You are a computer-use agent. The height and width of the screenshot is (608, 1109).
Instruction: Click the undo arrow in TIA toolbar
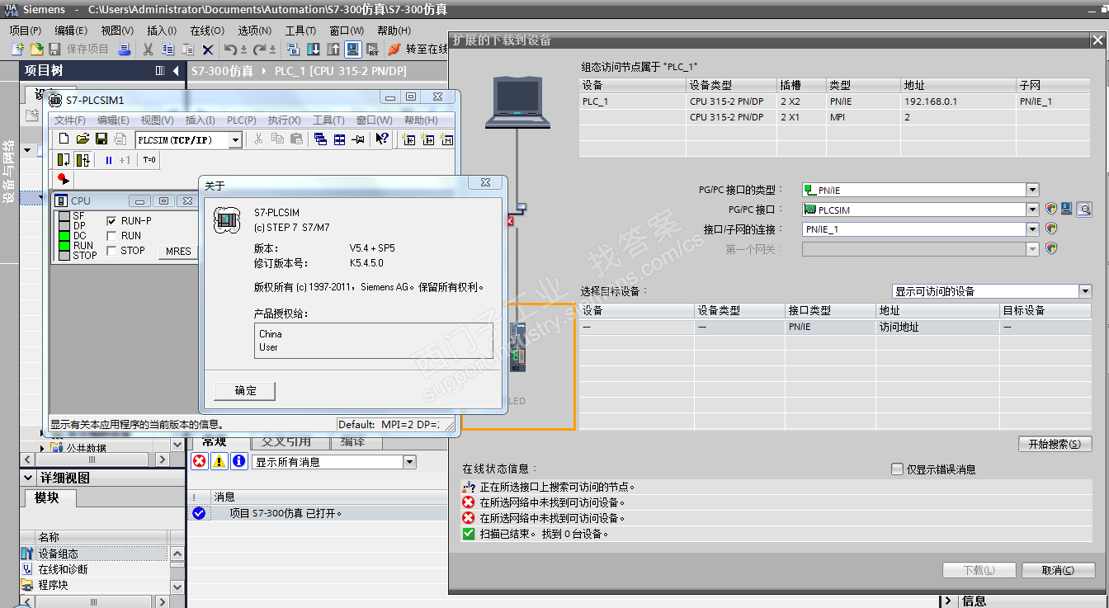click(x=230, y=49)
